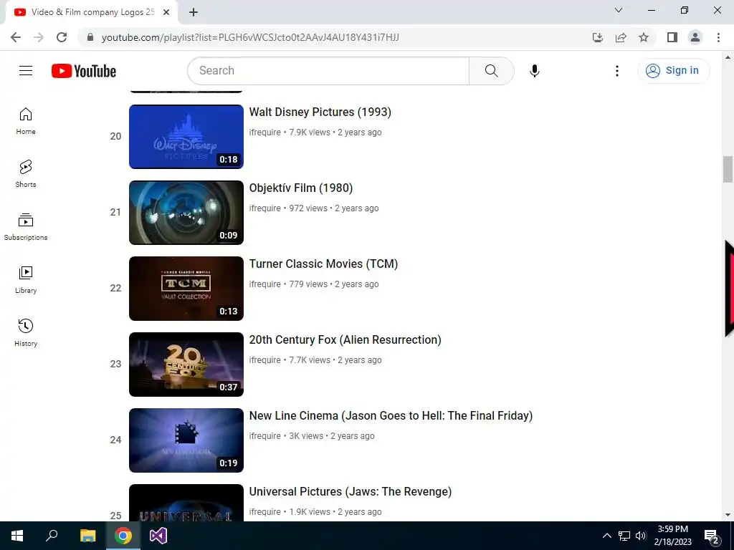Open Walt Disney Pictures (1993) title
This screenshot has height=550, width=734.
coord(320,112)
